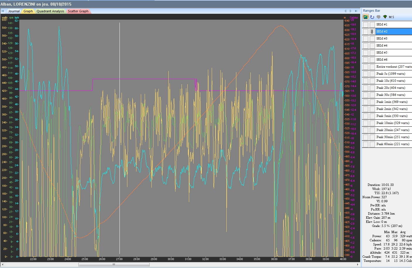This screenshot has width=412, height=268.
Task: Click the Ranges Bar panel title
Action: click(372, 11)
